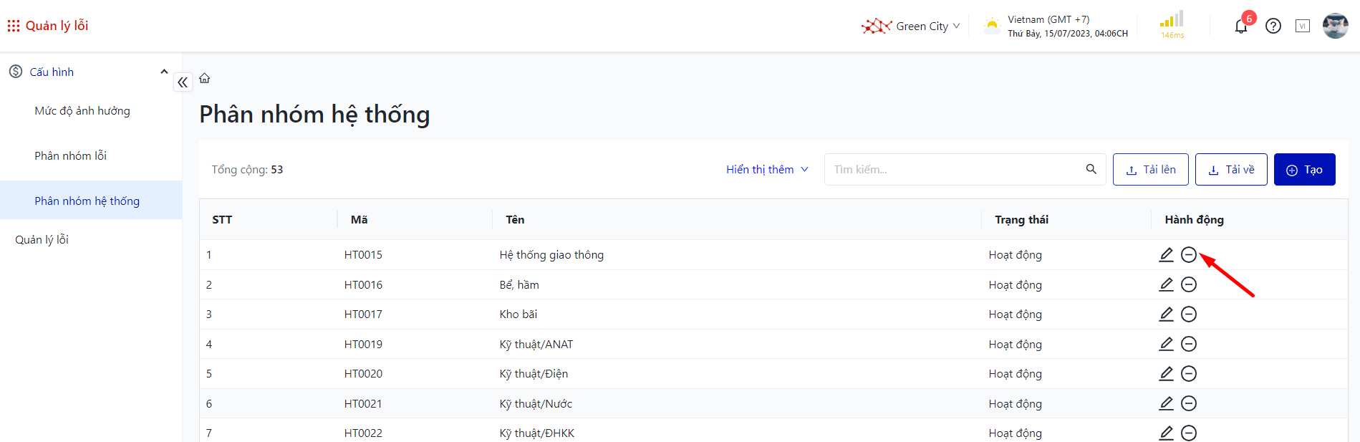Open the Green City site dropdown

point(911,27)
